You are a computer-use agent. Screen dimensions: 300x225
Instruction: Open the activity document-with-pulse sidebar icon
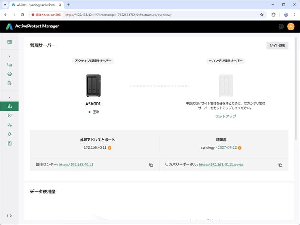coord(9,84)
